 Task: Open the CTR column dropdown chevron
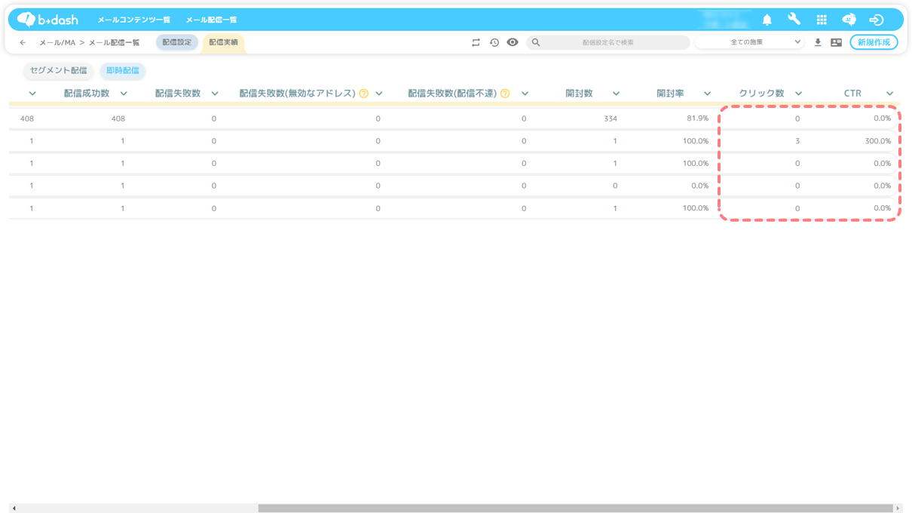(890, 94)
